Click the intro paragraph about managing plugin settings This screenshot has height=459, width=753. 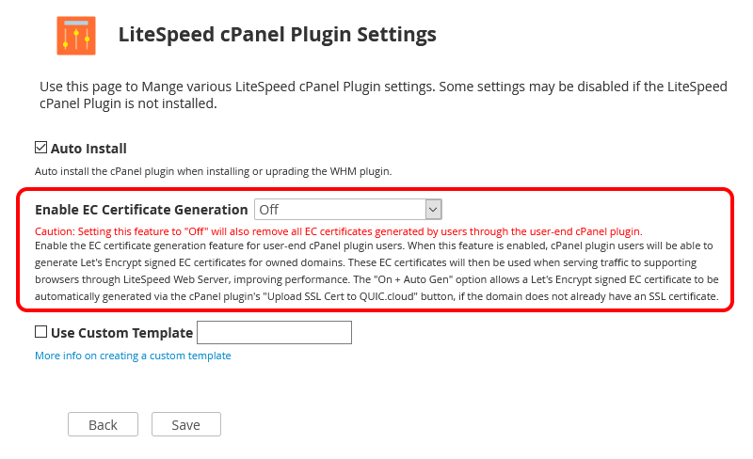383,95
